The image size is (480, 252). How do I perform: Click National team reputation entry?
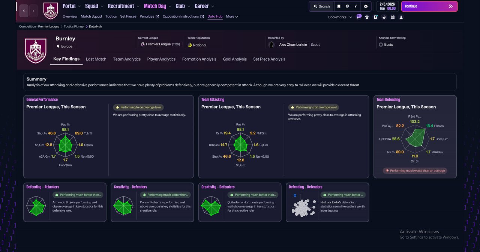tap(197, 45)
